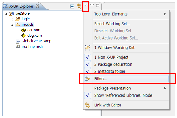Choose Select Working Set... option
Image resolution: width=177 pixels, height=118 pixels.
click(112, 24)
